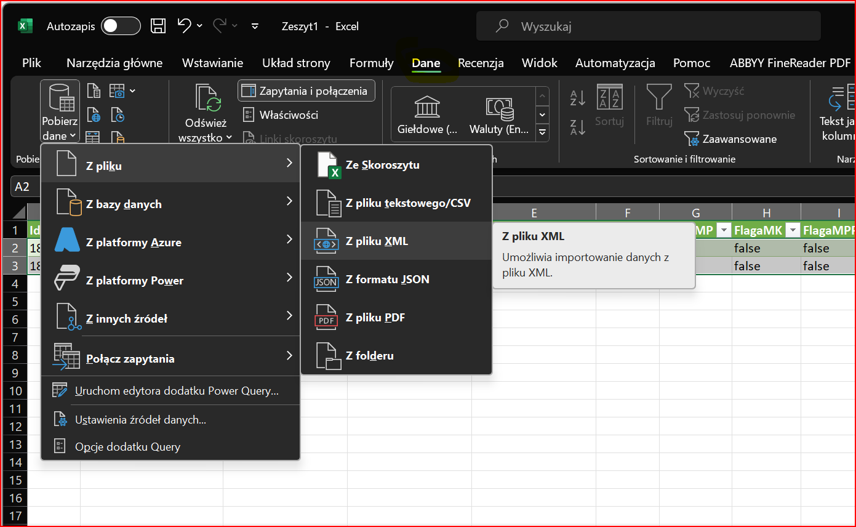Open the ABBYY FineReader PDF tab
This screenshot has width=856, height=527.
click(790, 63)
